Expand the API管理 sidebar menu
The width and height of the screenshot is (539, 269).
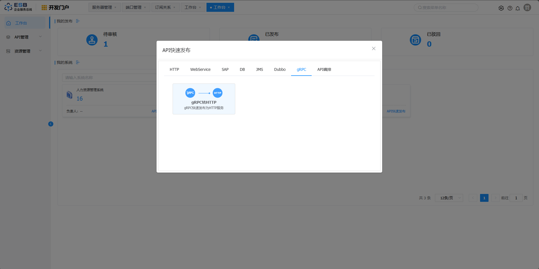point(24,37)
